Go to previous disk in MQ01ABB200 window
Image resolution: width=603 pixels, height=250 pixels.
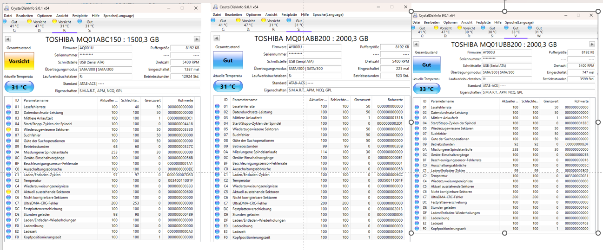pyautogui.click(x=217, y=38)
